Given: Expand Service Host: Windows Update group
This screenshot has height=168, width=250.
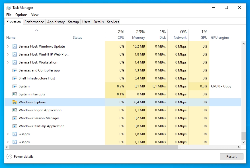Looking at the screenshot, I should 8,46.
